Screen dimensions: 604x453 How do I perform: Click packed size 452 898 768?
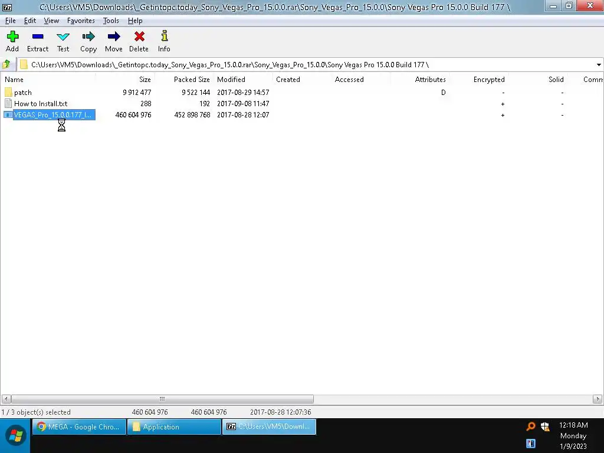192,115
